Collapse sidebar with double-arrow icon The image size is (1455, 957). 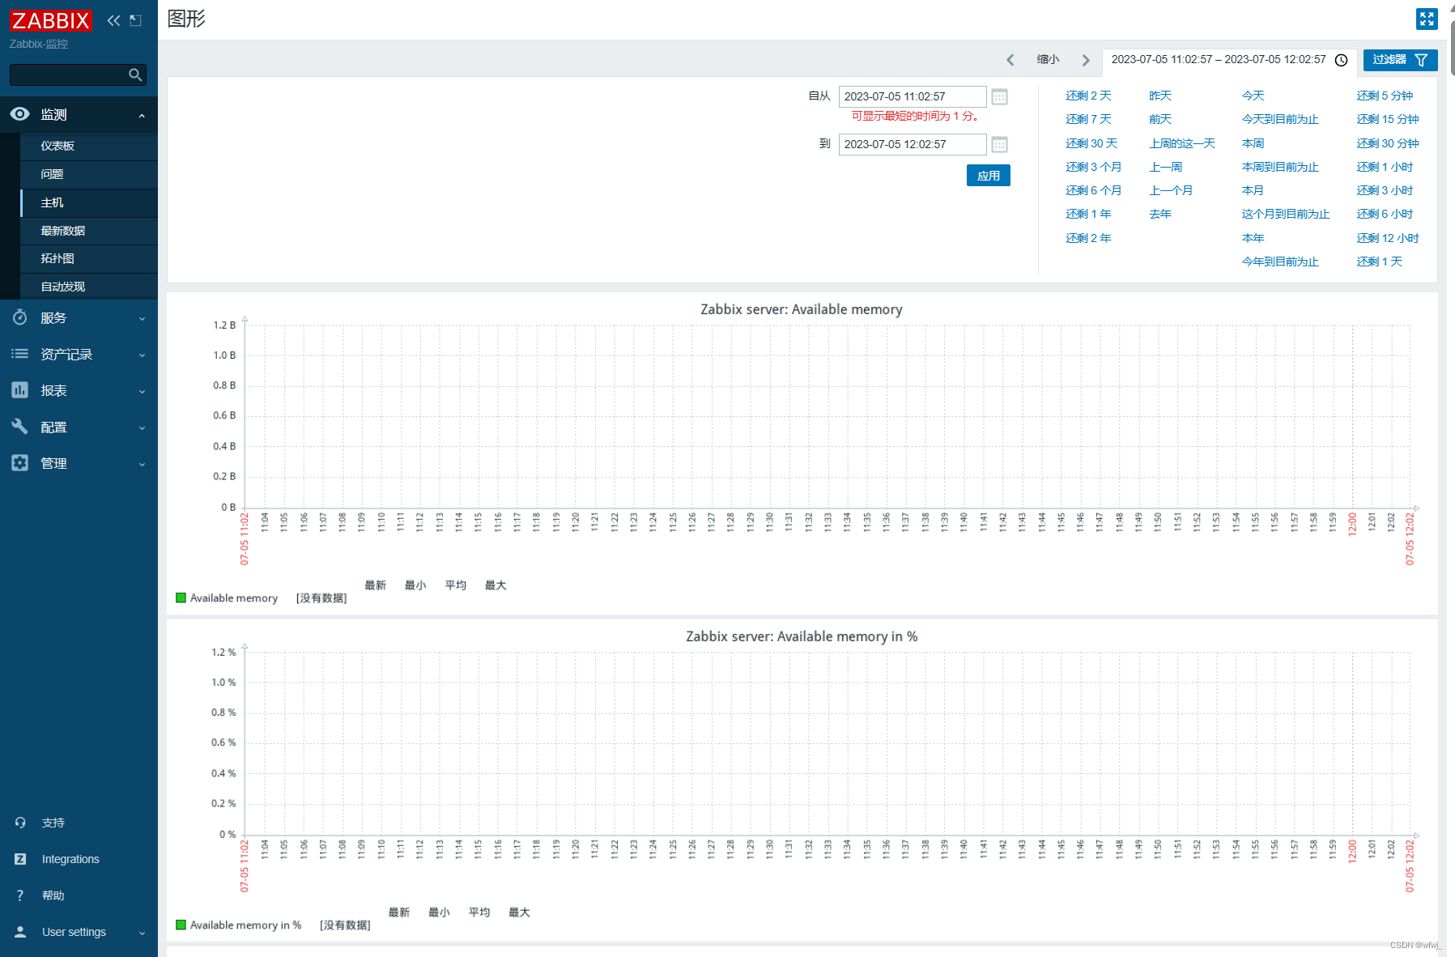click(x=113, y=20)
